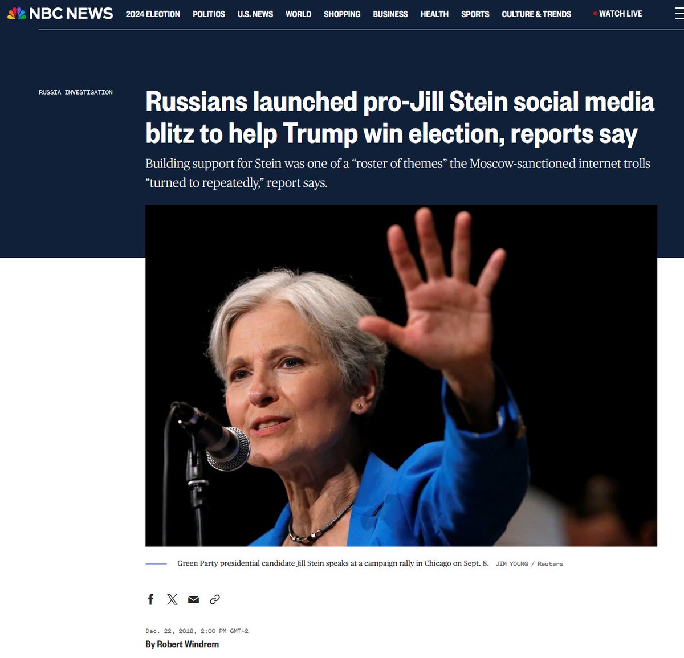Open the Russia Investigation topic link
Viewport: 684px width, 658px height.
tap(76, 92)
